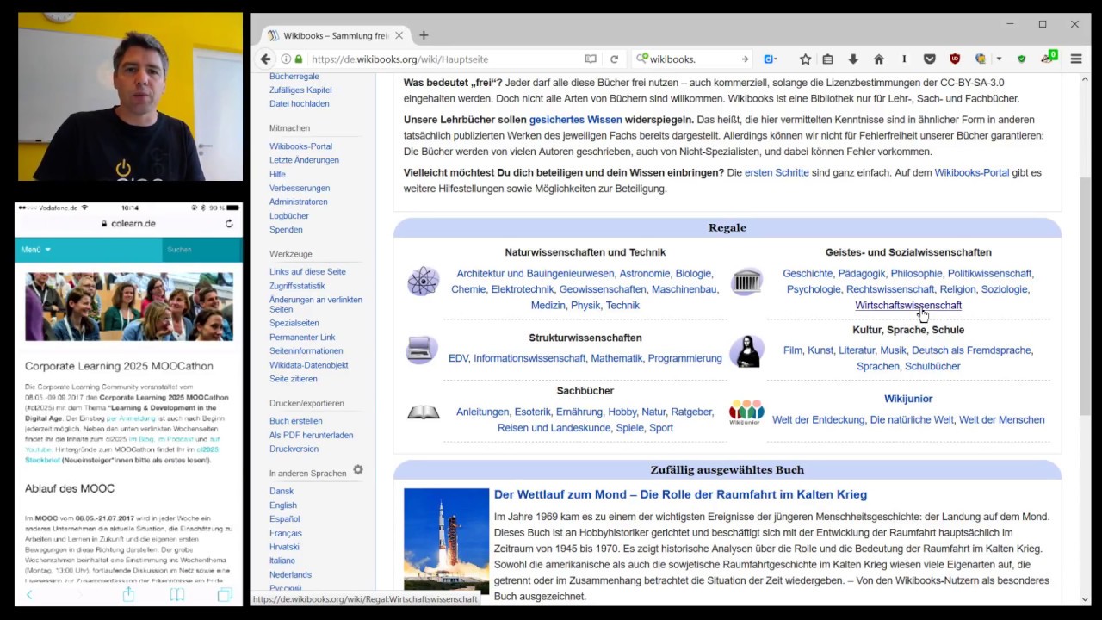Open dropdown arrow beside the toolbar extension
This screenshot has height=620, width=1102.
[999, 59]
